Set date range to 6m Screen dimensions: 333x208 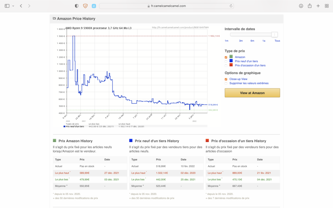[252, 41]
